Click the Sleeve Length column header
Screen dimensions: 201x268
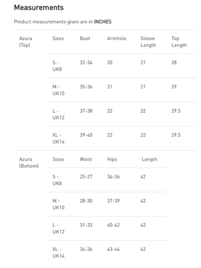click(x=148, y=42)
